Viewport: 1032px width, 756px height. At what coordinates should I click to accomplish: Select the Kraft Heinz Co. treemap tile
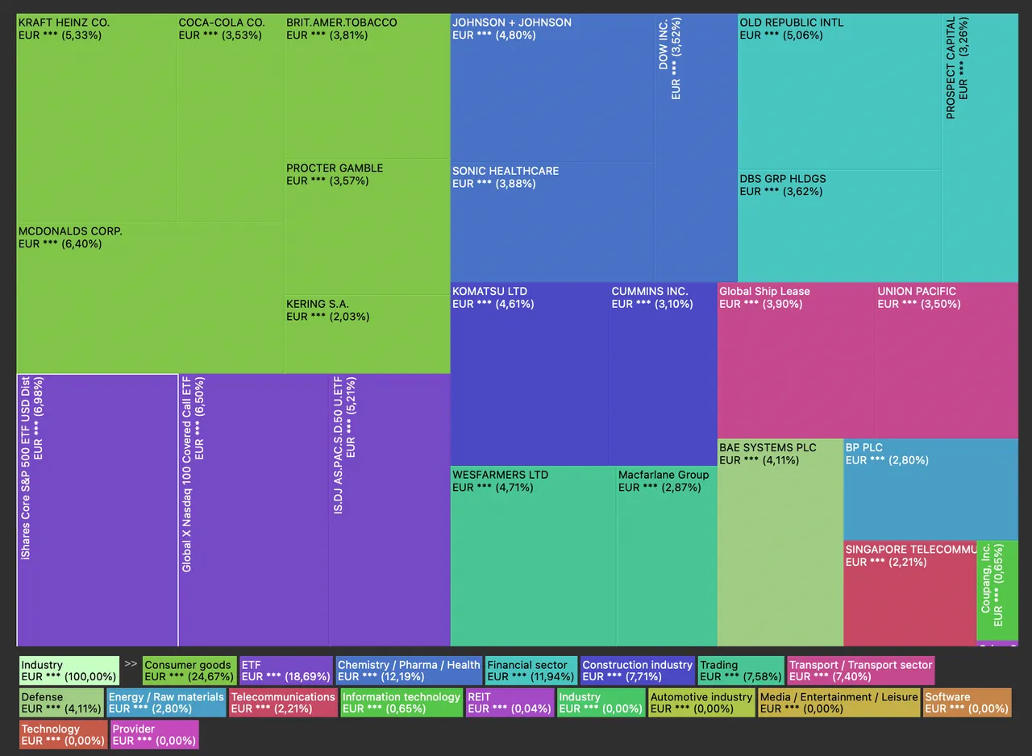tap(97, 118)
